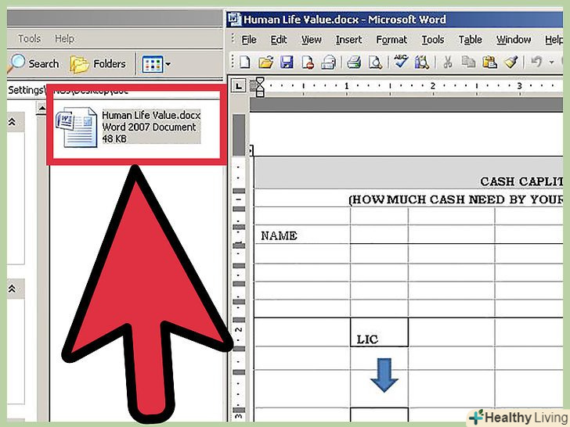Click the HOW MUCH CASH NEED text line
The image size is (570, 427).
pos(456,199)
